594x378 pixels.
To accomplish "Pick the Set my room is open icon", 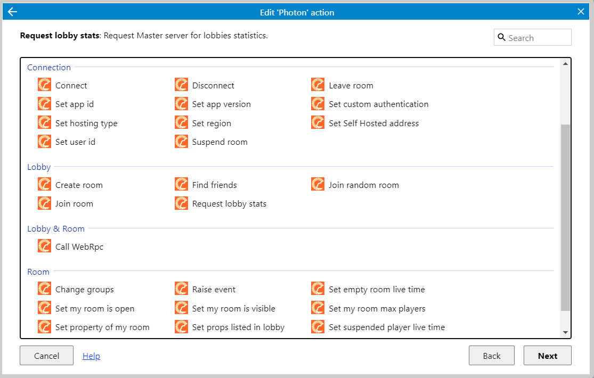I will 44,308.
